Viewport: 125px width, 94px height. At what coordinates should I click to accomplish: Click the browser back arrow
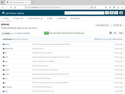(x=3, y=7)
